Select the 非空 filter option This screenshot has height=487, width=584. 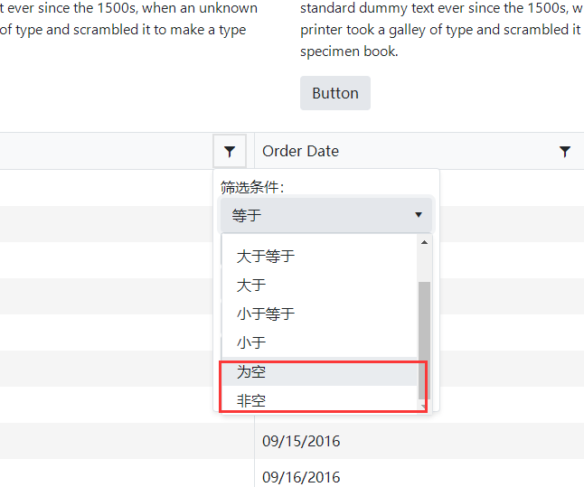coord(251,400)
